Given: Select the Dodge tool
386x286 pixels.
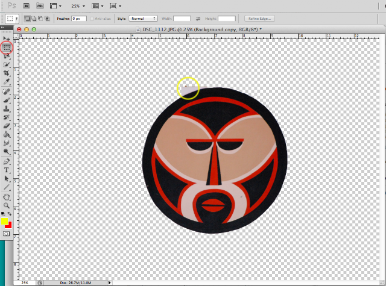Looking at the screenshot, I should [x=7, y=152].
